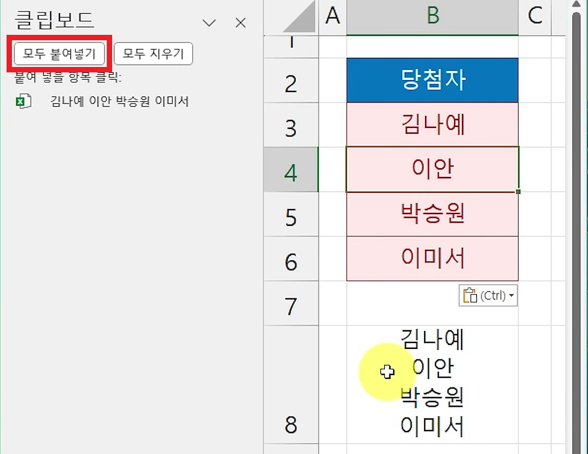Select row 7 header
The width and height of the screenshot is (588, 454).
point(291,304)
